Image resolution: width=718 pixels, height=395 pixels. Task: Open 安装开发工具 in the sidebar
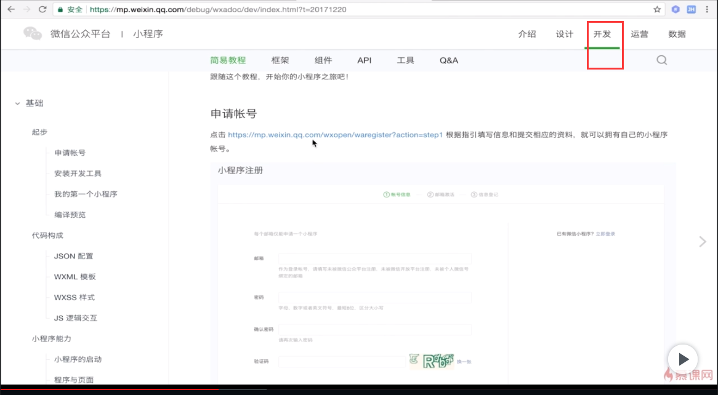pos(78,173)
